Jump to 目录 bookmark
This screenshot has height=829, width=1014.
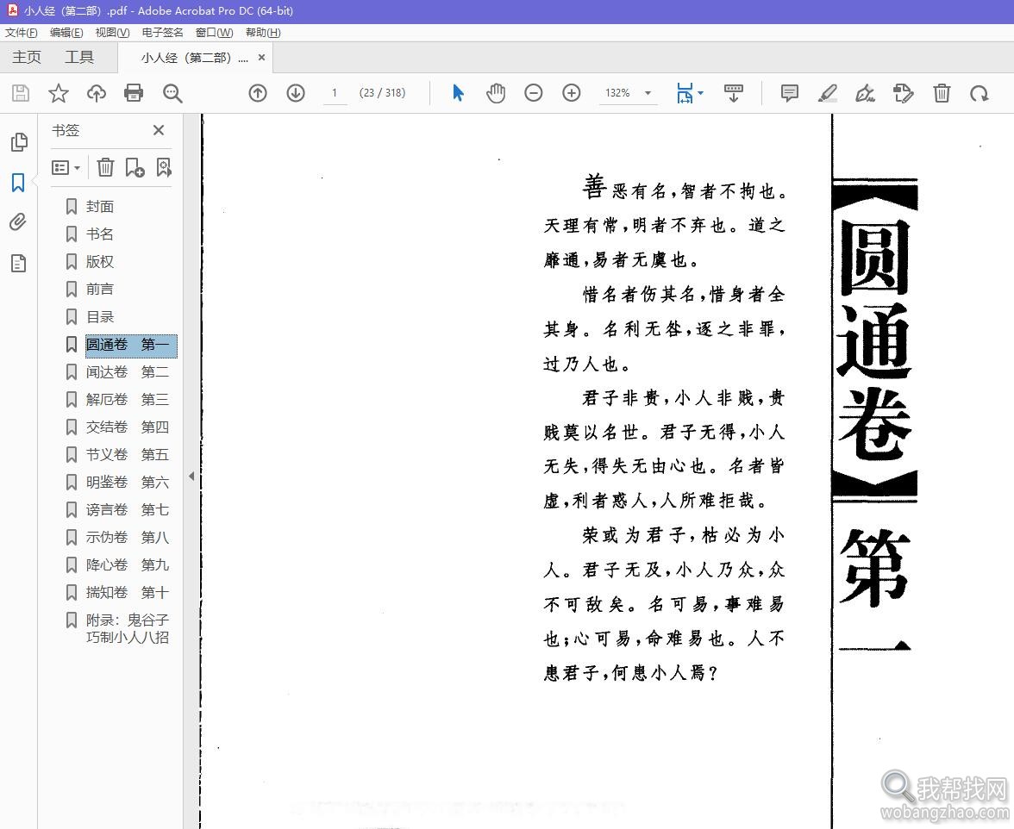pos(100,317)
